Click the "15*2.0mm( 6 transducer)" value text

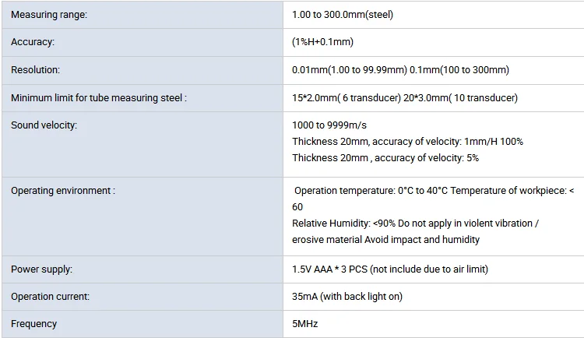[346, 98]
